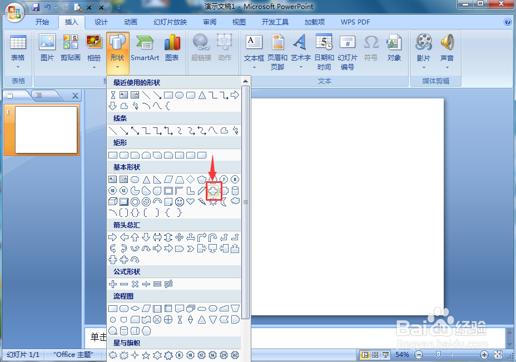516x362 pixels.
Task: Open header and footer (页眉和页脚)
Action: click(277, 52)
